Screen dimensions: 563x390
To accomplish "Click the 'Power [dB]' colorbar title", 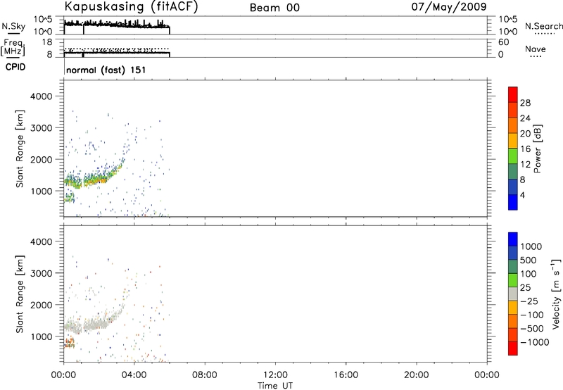I will [537, 149].
